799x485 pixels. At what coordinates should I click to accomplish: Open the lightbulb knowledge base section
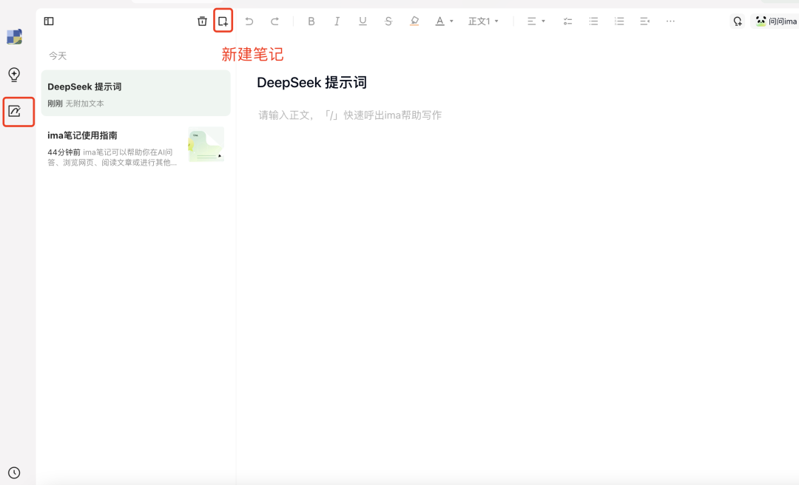(14, 75)
